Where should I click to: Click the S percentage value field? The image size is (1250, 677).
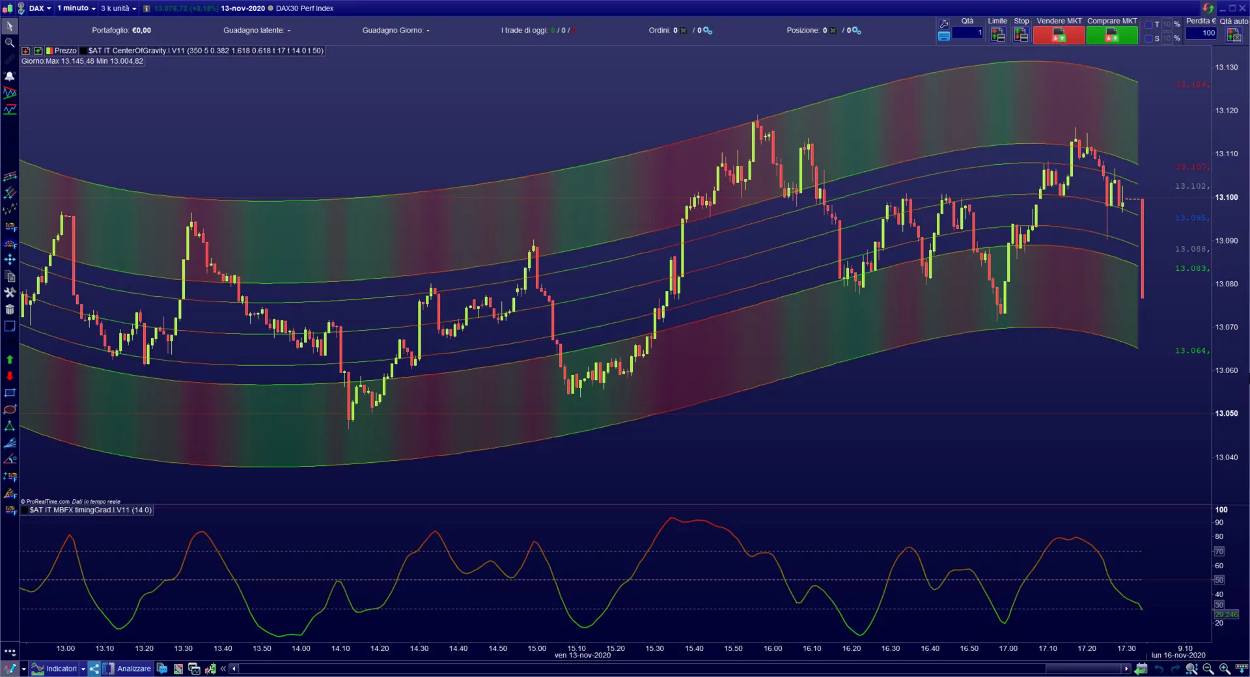(1167, 38)
